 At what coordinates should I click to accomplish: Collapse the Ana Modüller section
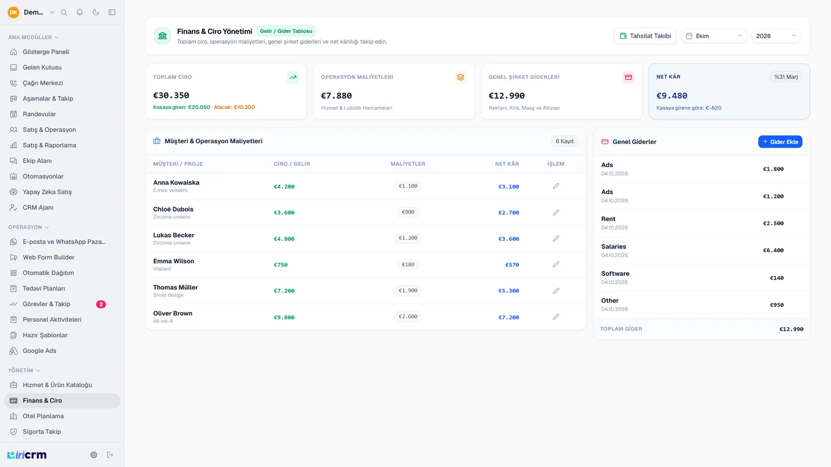(x=33, y=37)
